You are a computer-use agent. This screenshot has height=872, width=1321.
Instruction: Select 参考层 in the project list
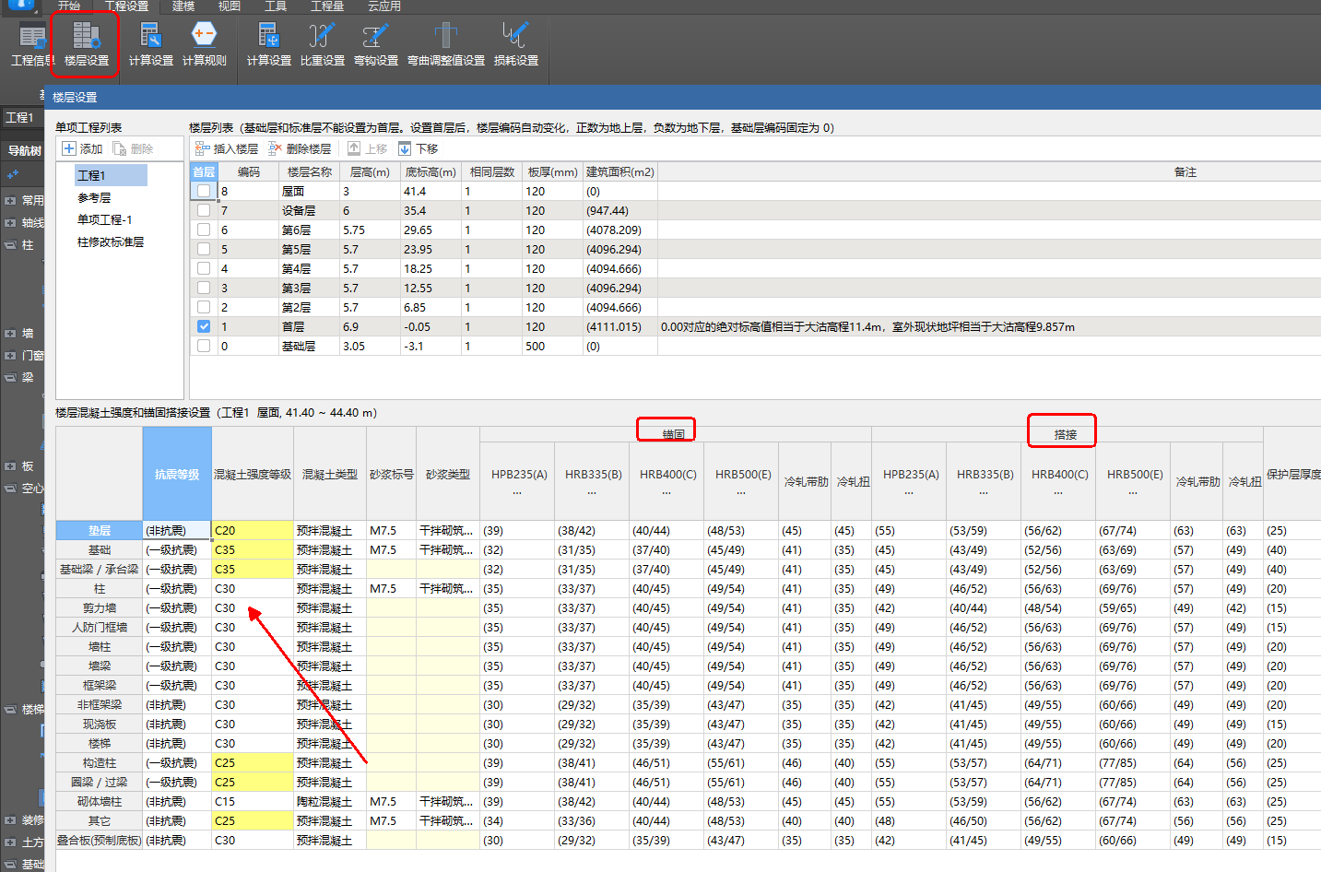tap(94, 197)
